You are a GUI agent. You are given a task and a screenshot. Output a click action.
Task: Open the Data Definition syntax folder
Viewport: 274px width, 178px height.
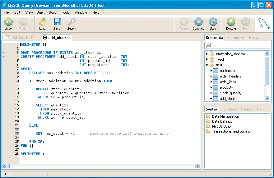(x=208, y=121)
